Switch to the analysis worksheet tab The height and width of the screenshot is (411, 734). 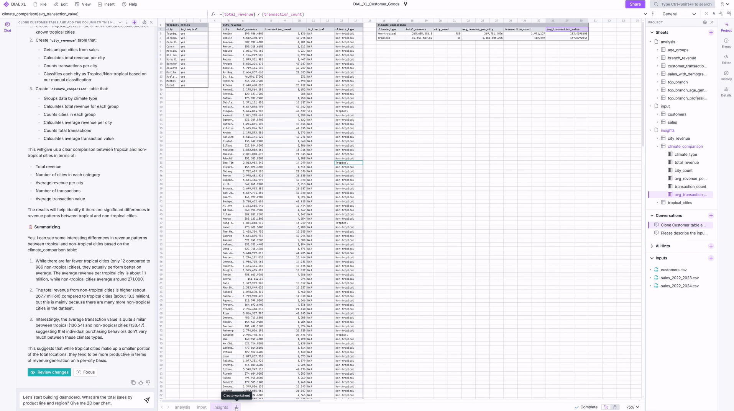(x=182, y=407)
